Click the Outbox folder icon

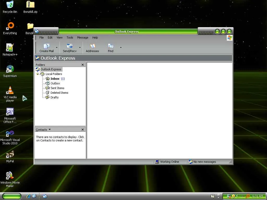[x=47, y=83]
